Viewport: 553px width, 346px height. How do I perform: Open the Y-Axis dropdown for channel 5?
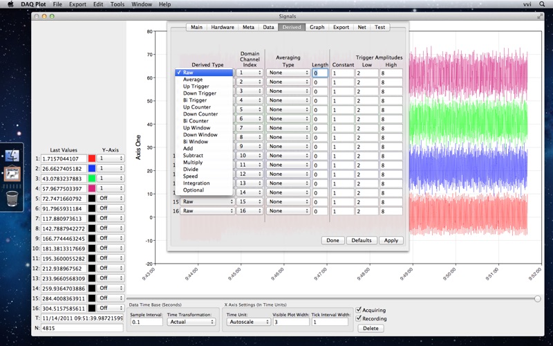pyautogui.click(x=111, y=199)
